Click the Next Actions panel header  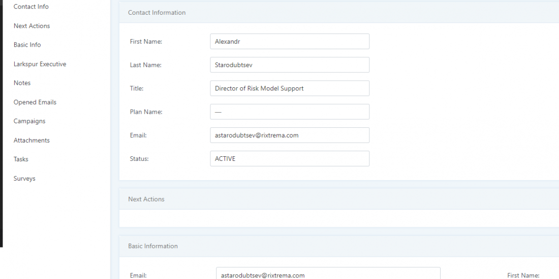tap(146, 199)
